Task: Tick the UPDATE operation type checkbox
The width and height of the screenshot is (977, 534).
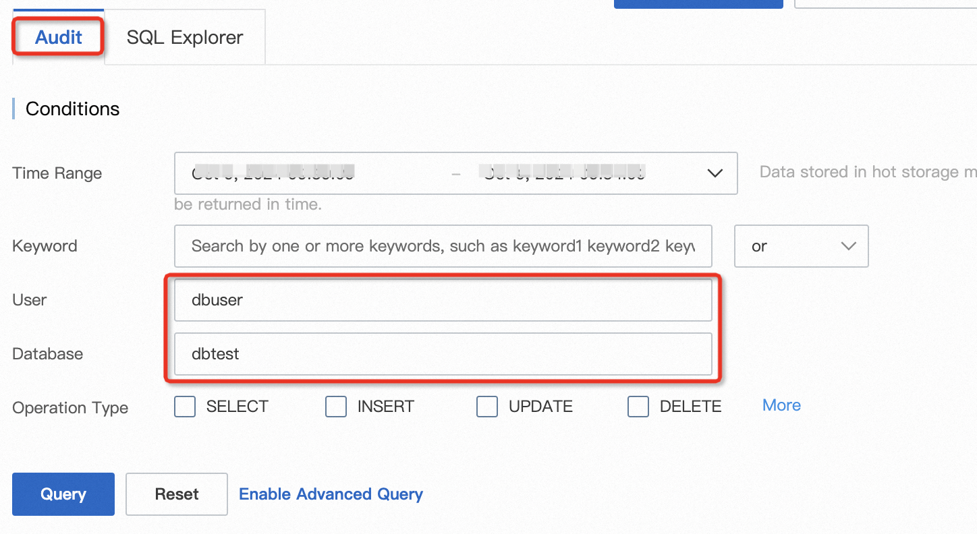Action: pos(487,407)
